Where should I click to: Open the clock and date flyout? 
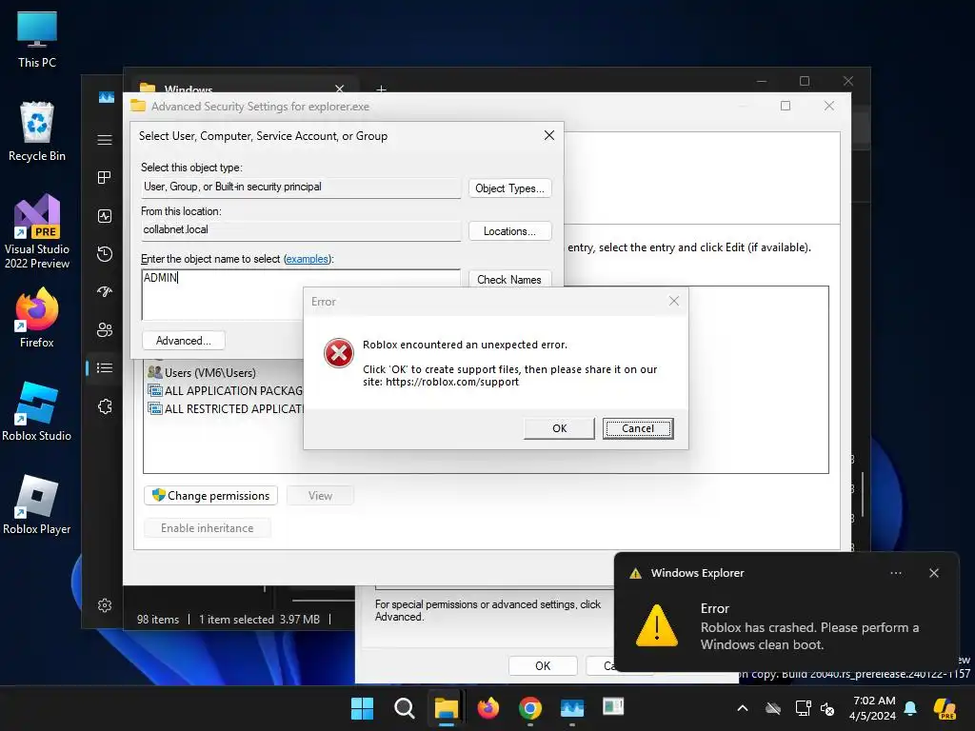point(874,708)
